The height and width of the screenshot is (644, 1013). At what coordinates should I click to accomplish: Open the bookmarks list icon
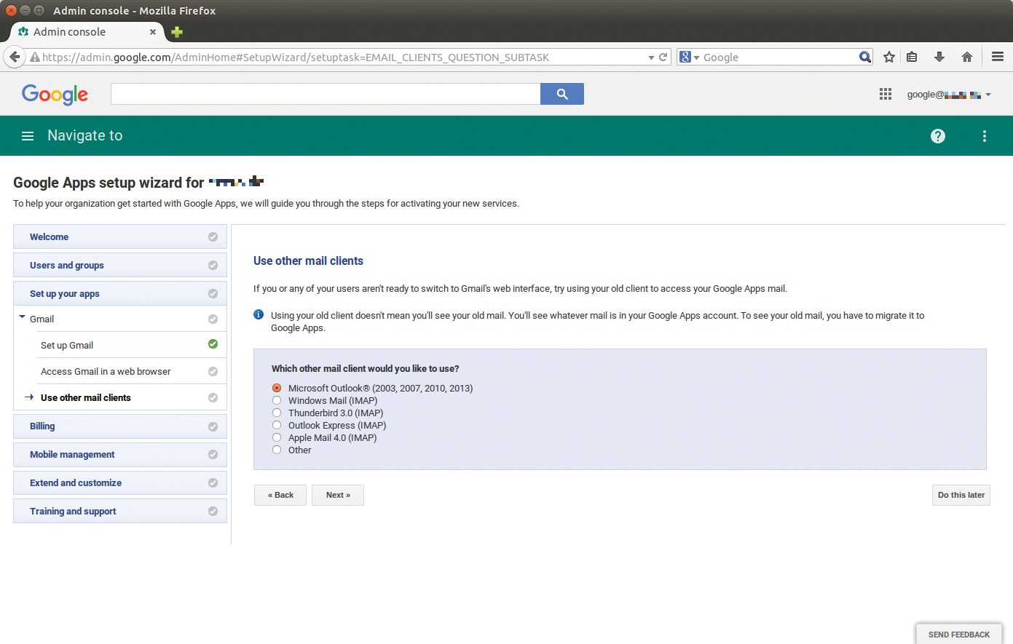point(912,57)
